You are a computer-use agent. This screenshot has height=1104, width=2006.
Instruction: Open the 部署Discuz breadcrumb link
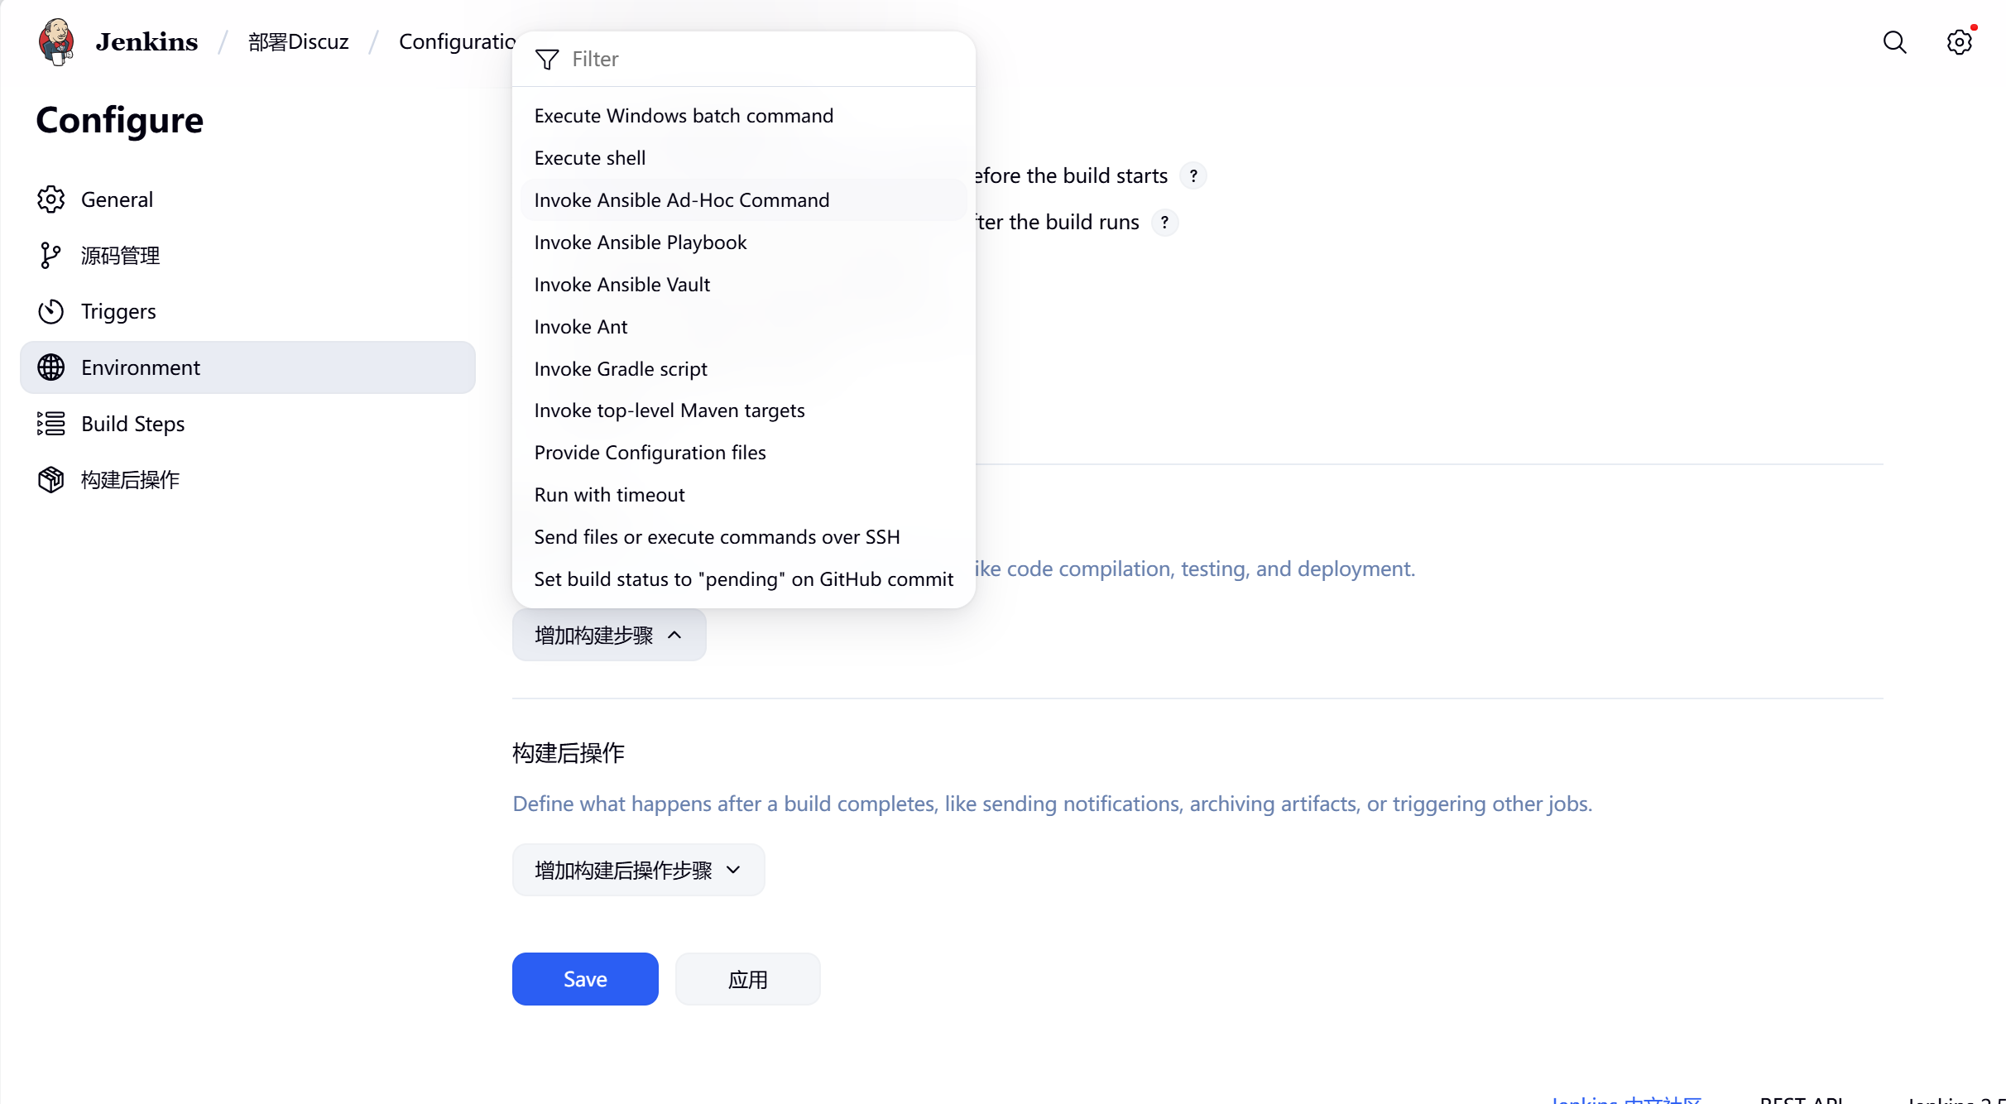[298, 42]
